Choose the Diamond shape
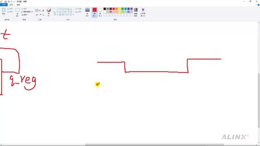260x146 pixels. pyautogui.click(x=57, y=12)
